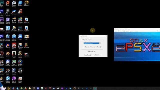Select the World of Warcraft icon
The height and width of the screenshot is (90, 160).
point(20,54)
